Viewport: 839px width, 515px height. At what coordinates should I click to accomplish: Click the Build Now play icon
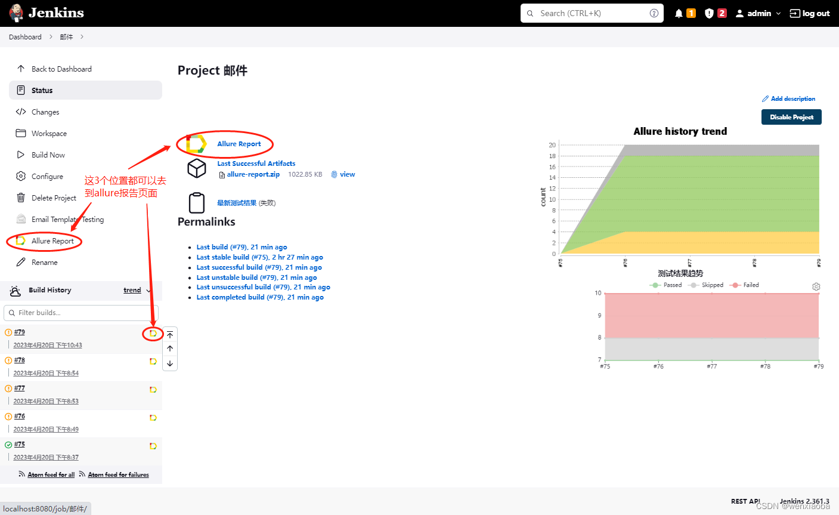coord(21,155)
